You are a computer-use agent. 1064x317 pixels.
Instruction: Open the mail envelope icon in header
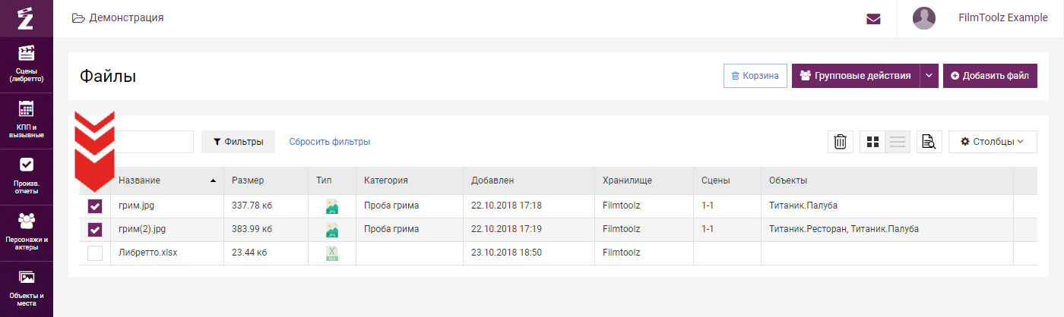click(x=873, y=19)
